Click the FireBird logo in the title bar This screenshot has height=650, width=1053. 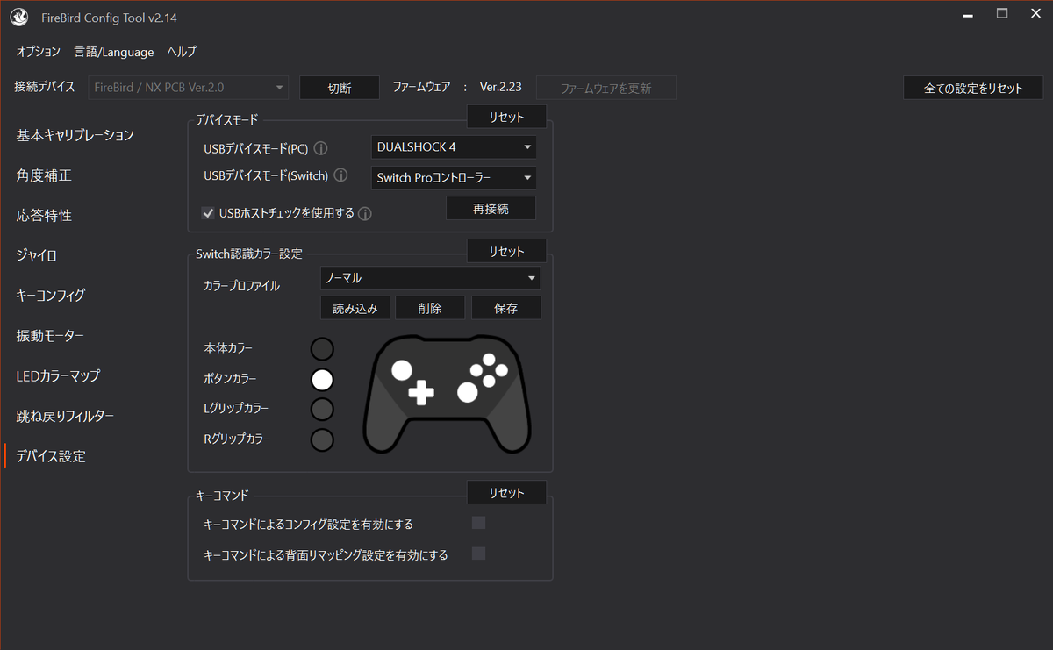(18, 17)
